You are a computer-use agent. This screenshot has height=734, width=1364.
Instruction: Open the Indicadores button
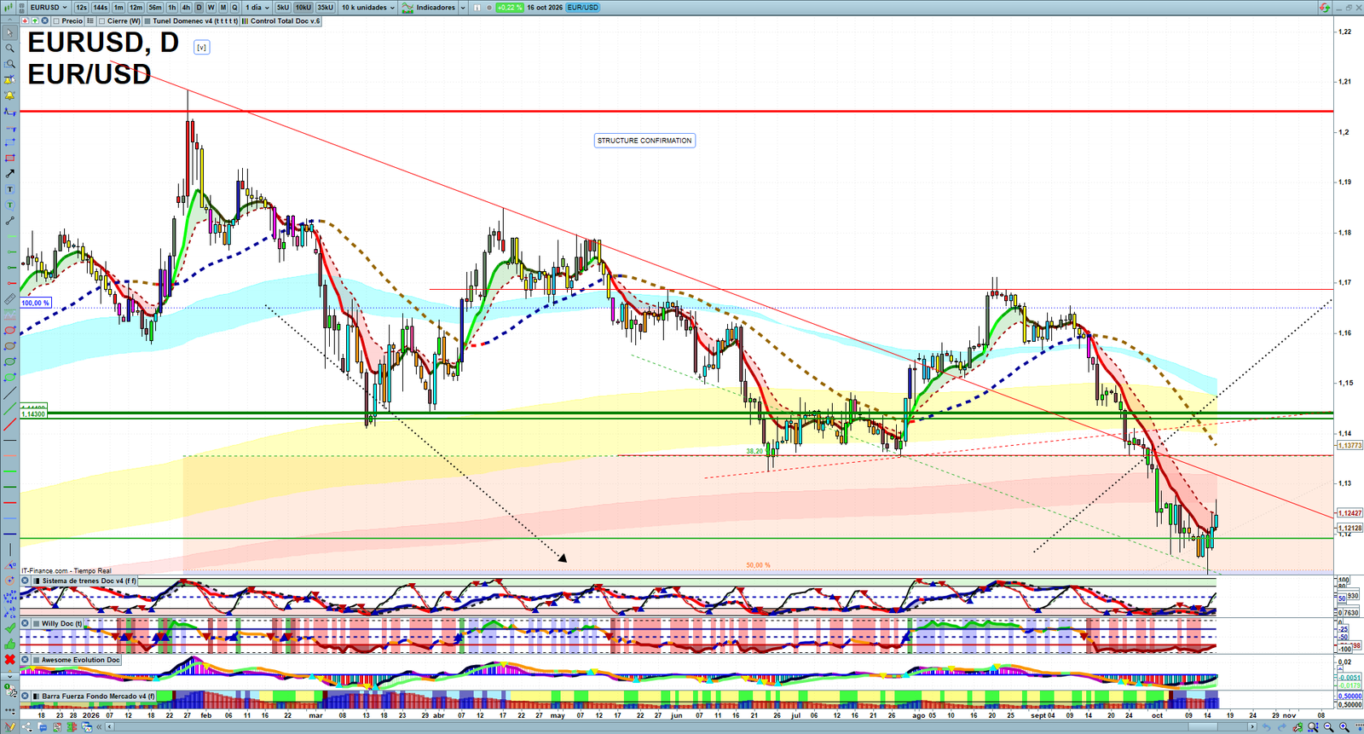(429, 8)
